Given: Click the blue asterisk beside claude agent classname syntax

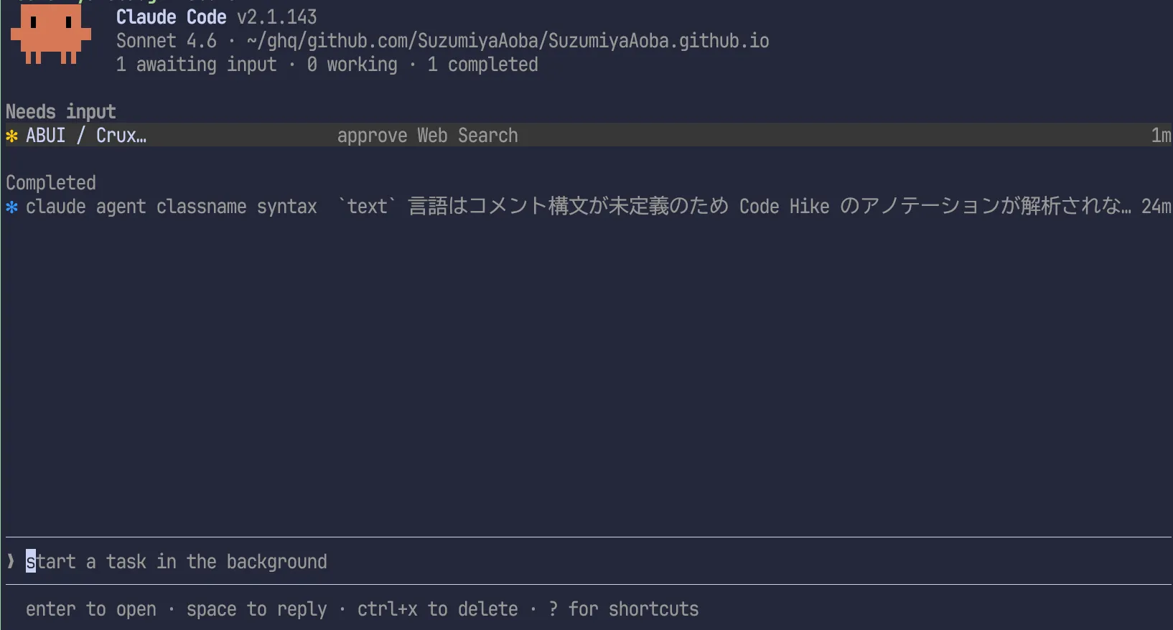Looking at the screenshot, I should tap(11, 207).
